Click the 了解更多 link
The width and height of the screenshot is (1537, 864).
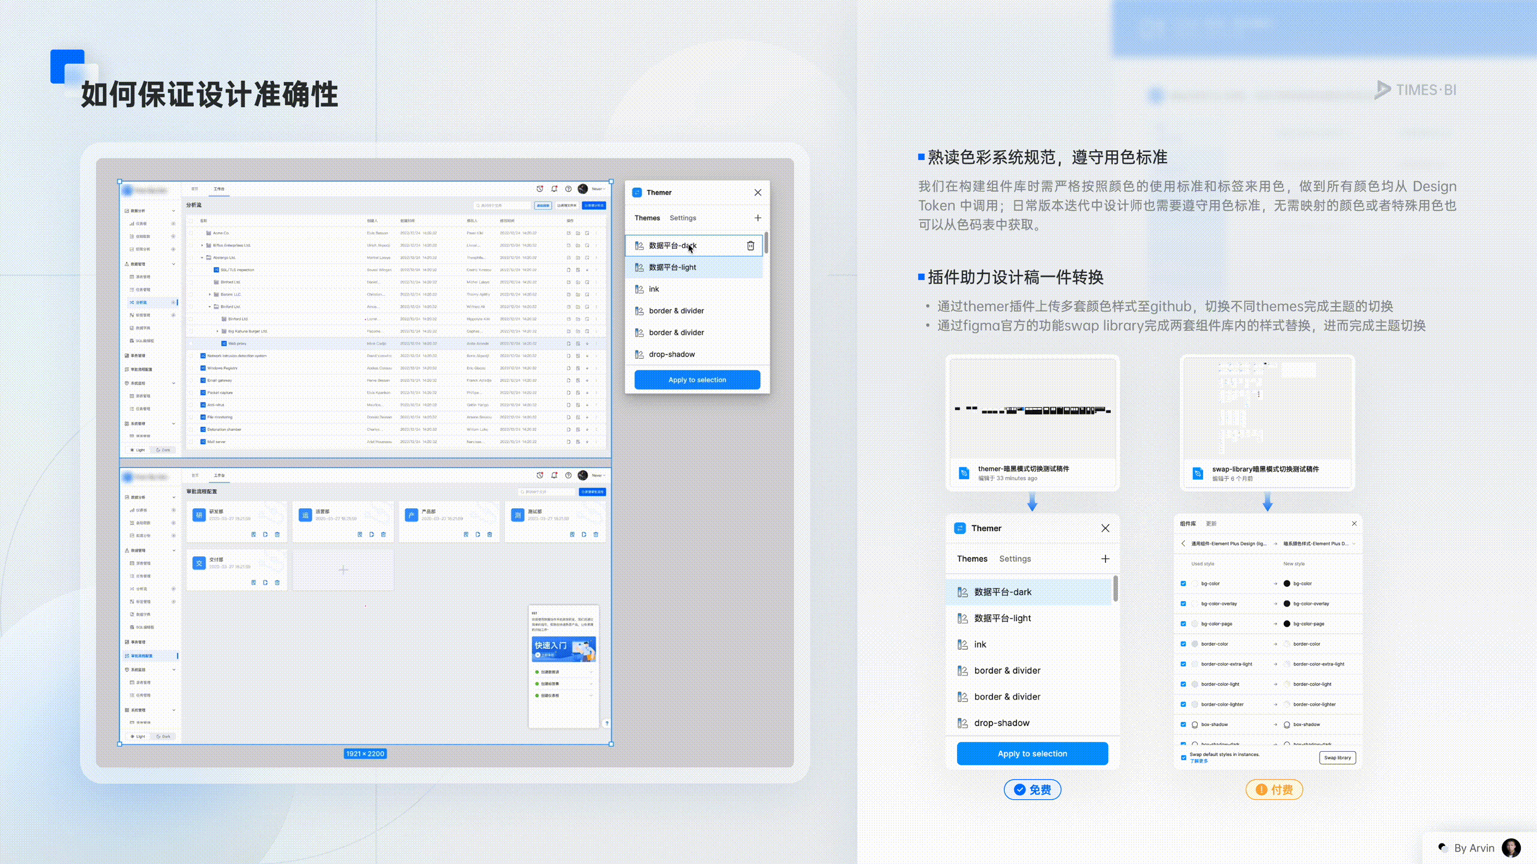click(1199, 761)
